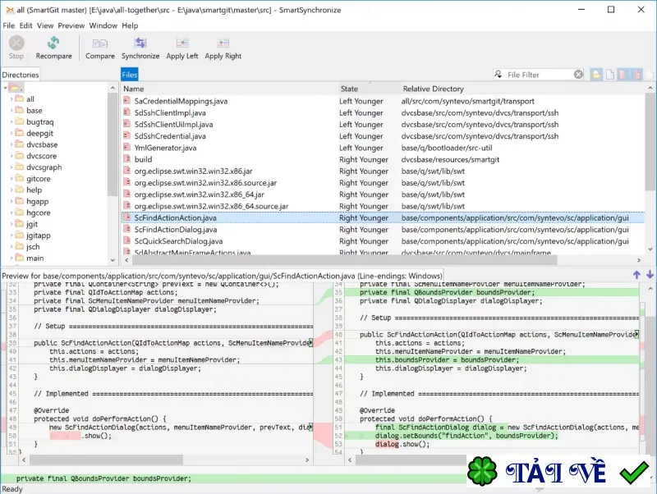Clear the File Filter field
Viewport: 657px width, 494px height.
(x=578, y=75)
